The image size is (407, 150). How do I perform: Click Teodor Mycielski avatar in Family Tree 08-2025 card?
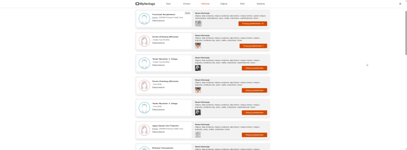[x=144, y=63]
